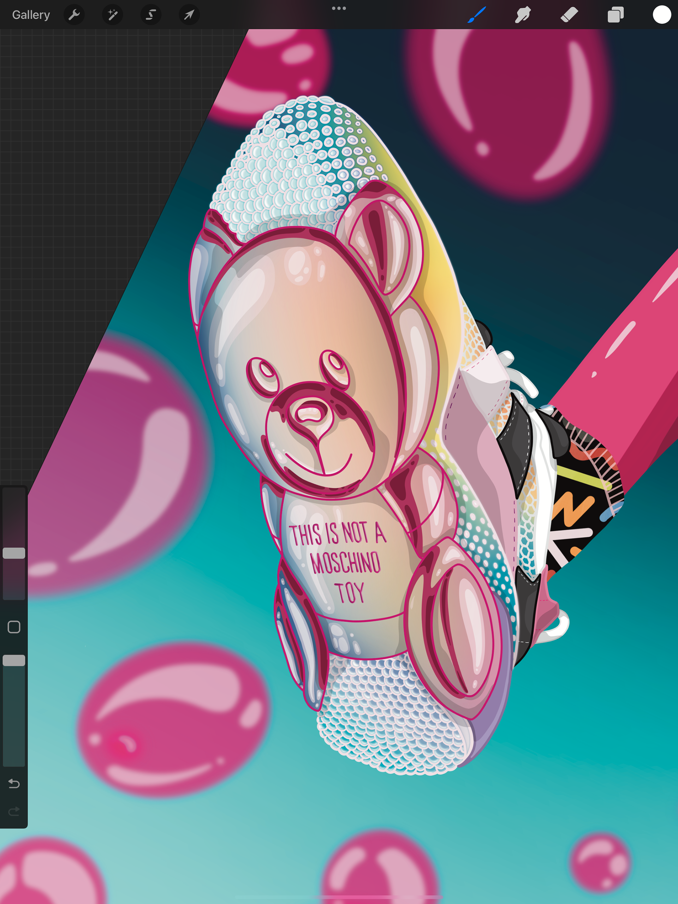
Task: Select the Smudge finger tool
Action: [523, 15]
